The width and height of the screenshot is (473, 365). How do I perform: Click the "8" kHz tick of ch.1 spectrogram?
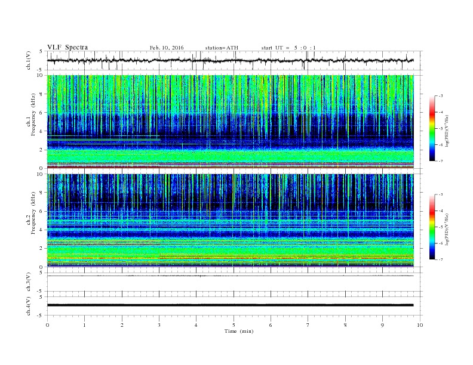41,94
